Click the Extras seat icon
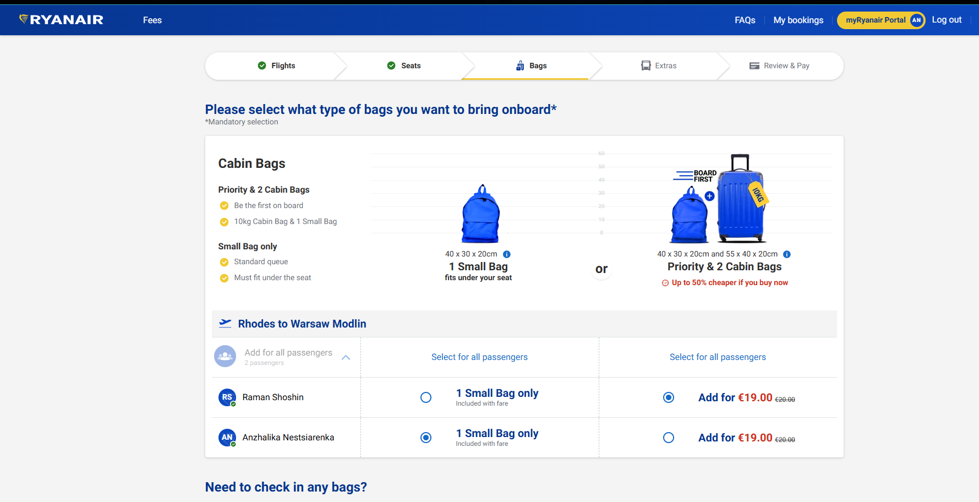979x502 pixels. [646, 66]
